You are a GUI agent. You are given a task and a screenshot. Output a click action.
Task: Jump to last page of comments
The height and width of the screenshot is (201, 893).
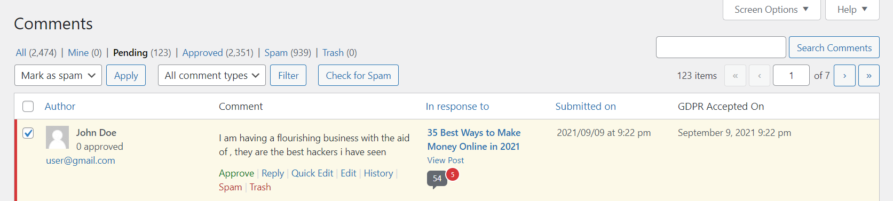869,76
